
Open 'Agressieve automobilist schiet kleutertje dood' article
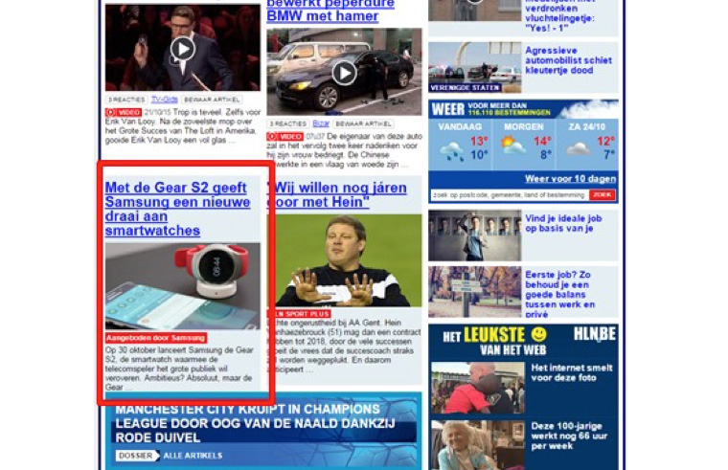pyautogui.click(x=568, y=60)
